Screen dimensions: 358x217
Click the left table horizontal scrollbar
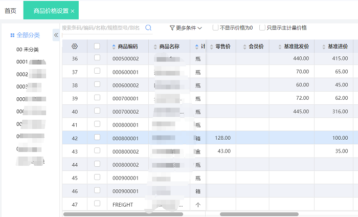(123, 214)
